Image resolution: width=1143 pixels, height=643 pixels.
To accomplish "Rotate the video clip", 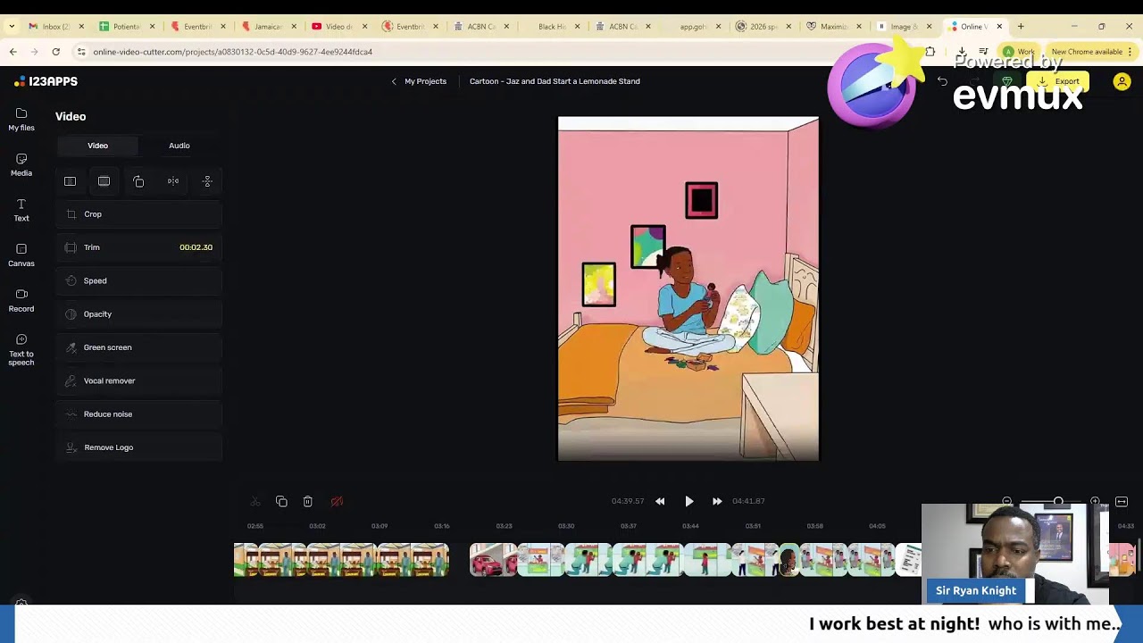I will coord(138,181).
